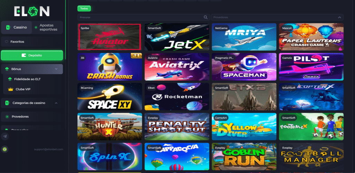Click the Telegram icon

(x=5, y=136)
